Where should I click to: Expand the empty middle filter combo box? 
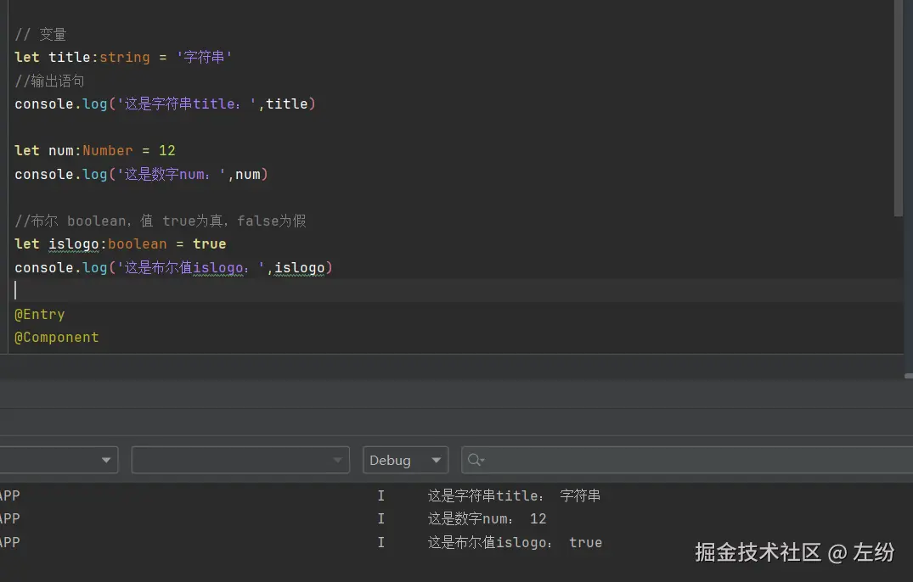pyautogui.click(x=240, y=460)
